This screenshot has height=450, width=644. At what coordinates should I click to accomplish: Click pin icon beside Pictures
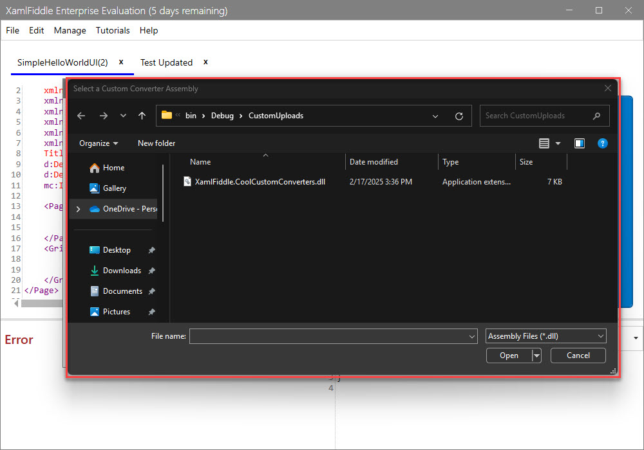[x=151, y=312]
